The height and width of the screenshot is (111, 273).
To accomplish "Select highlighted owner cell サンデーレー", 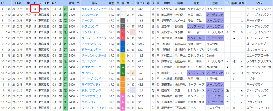I will point(196,38).
